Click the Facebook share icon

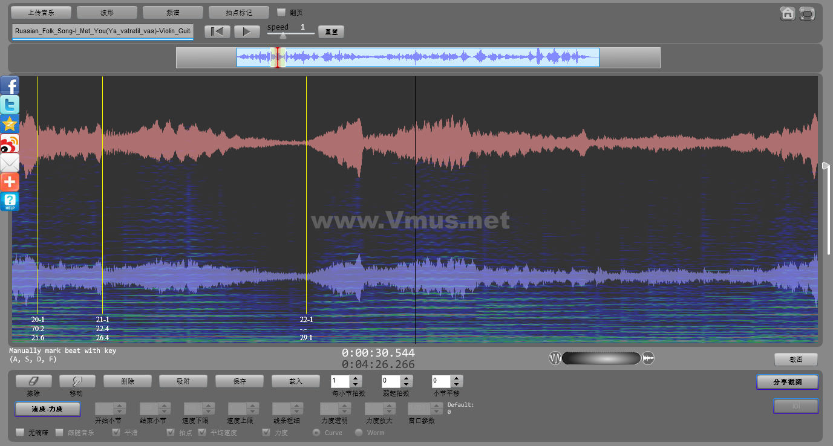10,85
